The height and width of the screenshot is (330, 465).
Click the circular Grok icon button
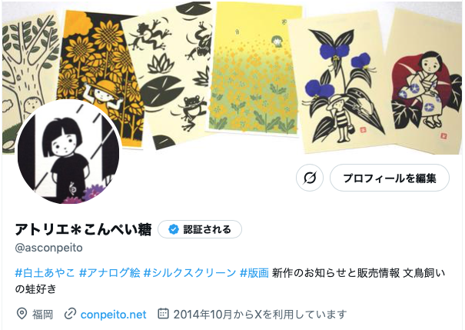pos(310,178)
